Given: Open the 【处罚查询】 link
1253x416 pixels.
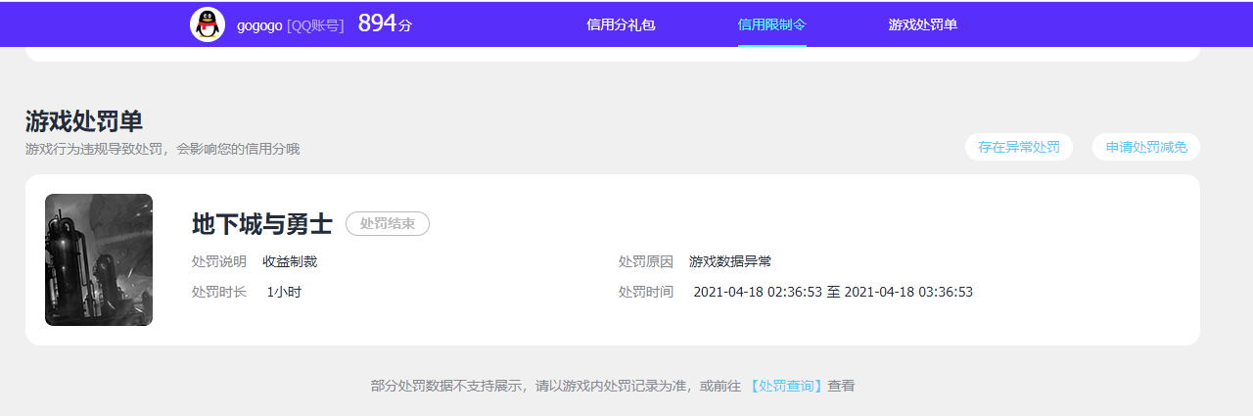Looking at the screenshot, I should (786, 386).
